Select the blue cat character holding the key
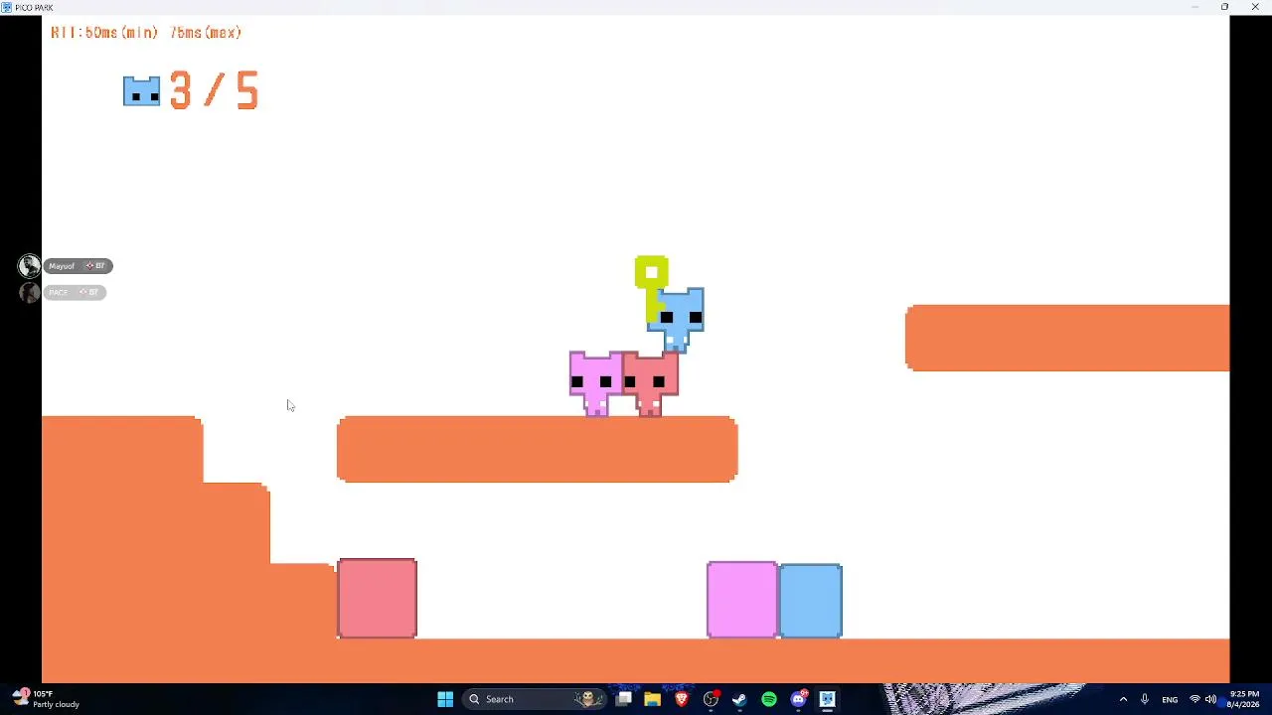Image resolution: width=1272 pixels, height=715 pixels. [x=676, y=320]
